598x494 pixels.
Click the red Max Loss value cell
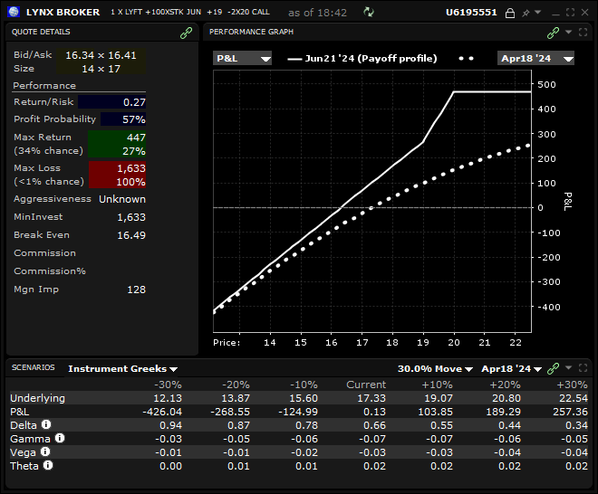pyautogui.click(x=117, y=175)
